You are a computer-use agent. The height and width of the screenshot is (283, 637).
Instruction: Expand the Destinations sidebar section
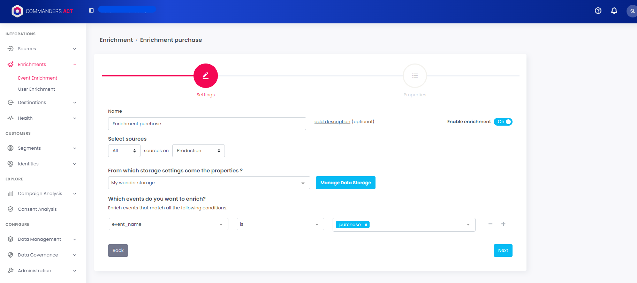(42, 103)
